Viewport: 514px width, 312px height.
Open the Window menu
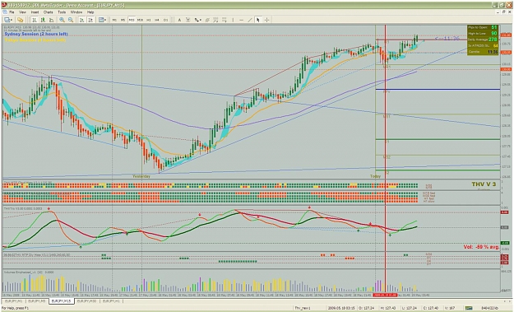76,12
